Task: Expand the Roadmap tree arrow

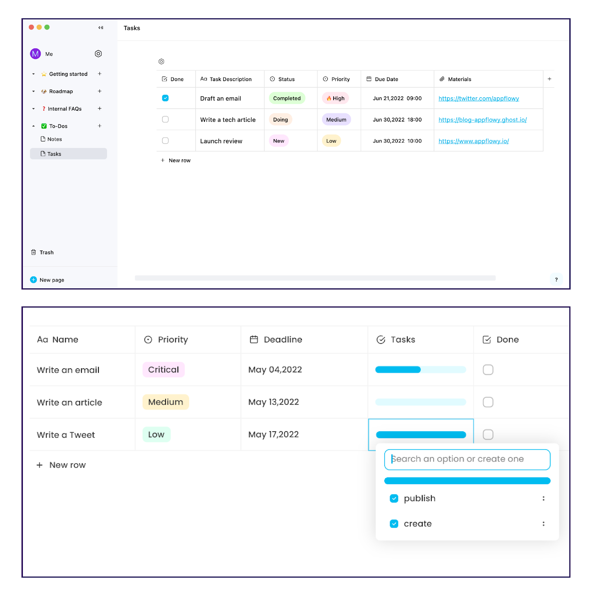Action: (33, 91)
